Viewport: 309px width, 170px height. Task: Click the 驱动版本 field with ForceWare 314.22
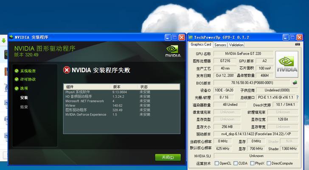(x=256, y=134)
